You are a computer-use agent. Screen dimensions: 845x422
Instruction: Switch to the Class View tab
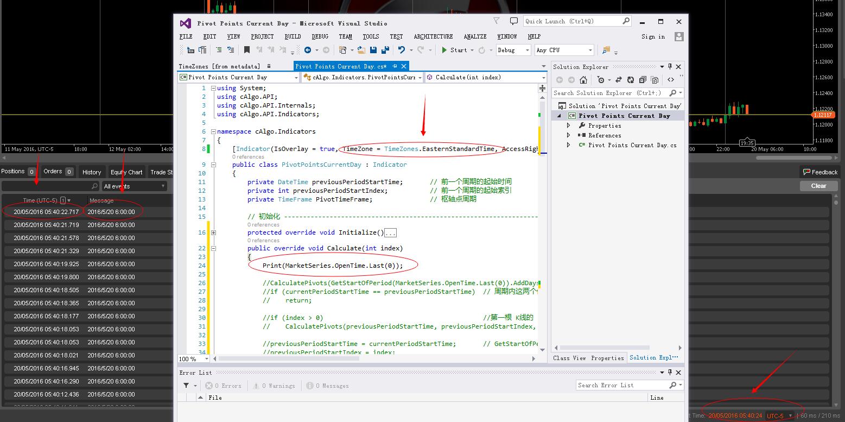click(569, 358)
